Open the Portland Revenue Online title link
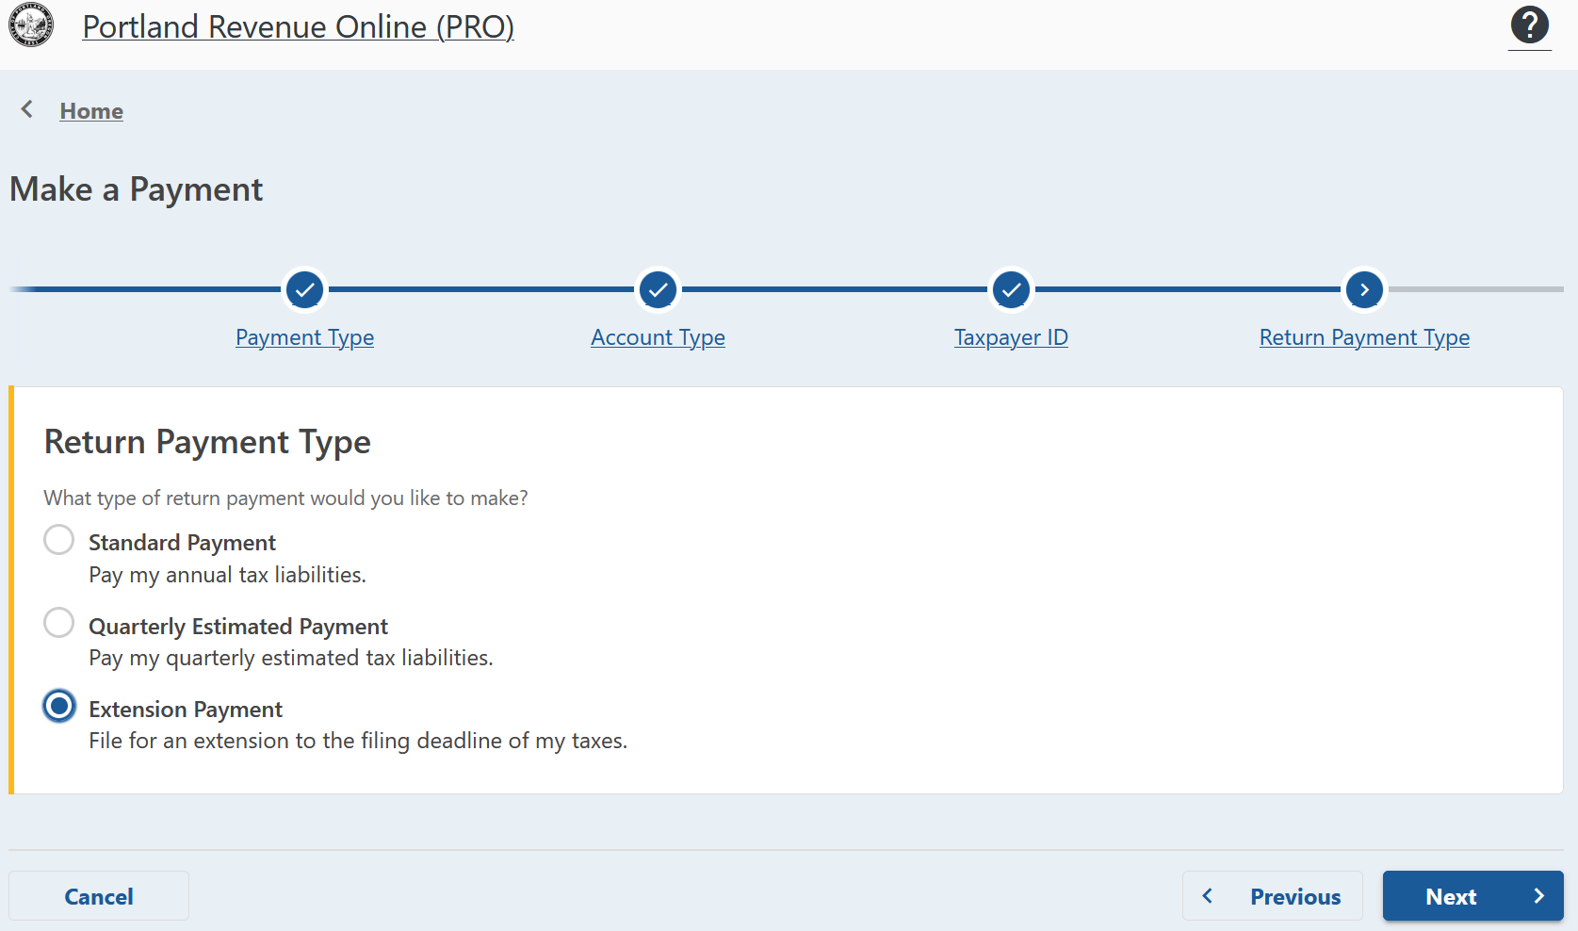 tap(299, 26)
